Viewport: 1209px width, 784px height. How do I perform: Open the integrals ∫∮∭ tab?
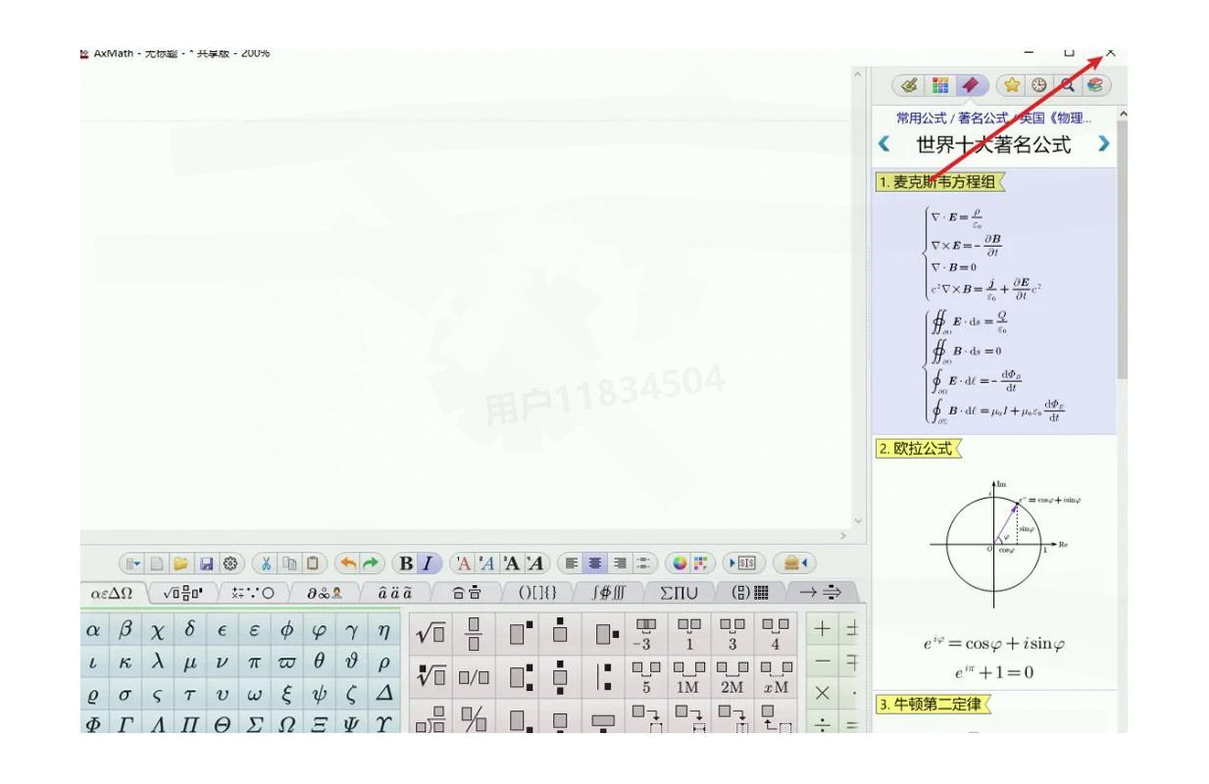click(606, 593)
